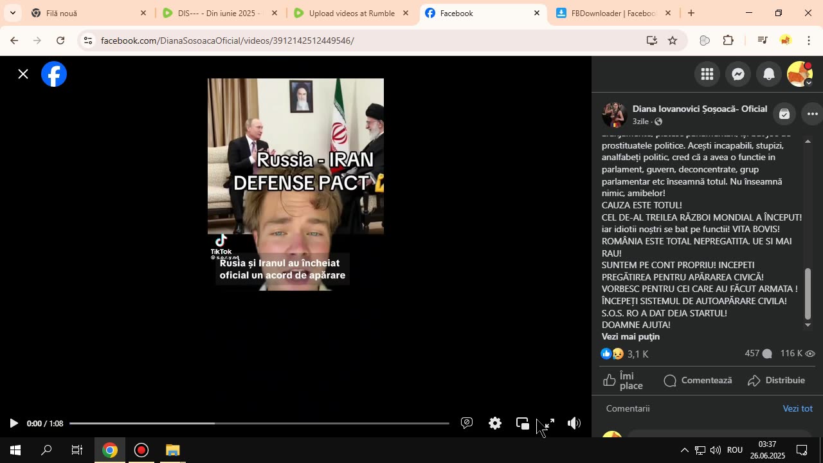Screen dimensions: 823x463
Task: Switch to the FBDownloader tab
Action: tap(613, 13)
